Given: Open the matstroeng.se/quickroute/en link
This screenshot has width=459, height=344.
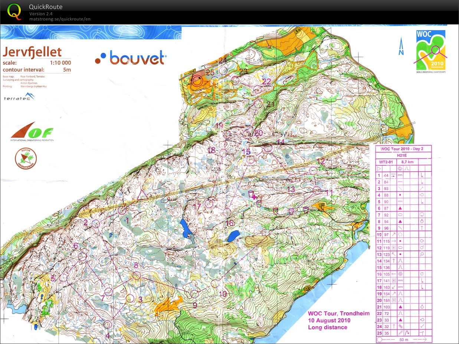Looking at the screenshot, I should (60, 19).
